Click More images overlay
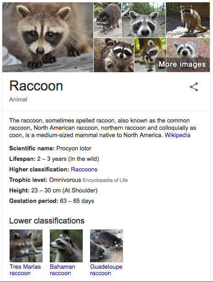 pyautogui.click(x=182, y=64)
